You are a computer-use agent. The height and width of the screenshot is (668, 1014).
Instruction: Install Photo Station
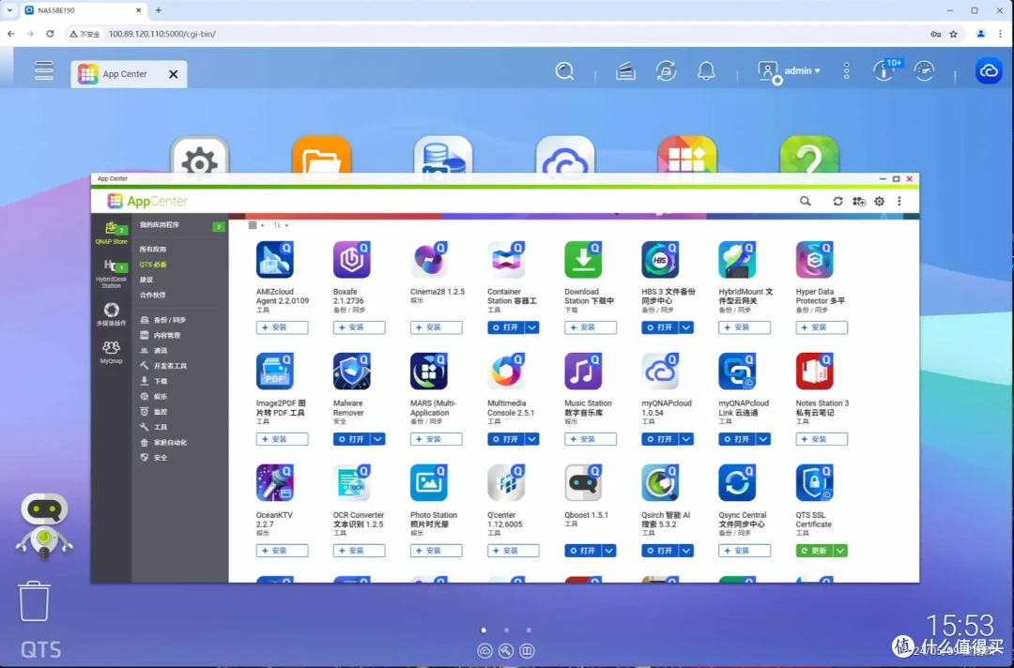pyautogui.click(x=436, y=551)
